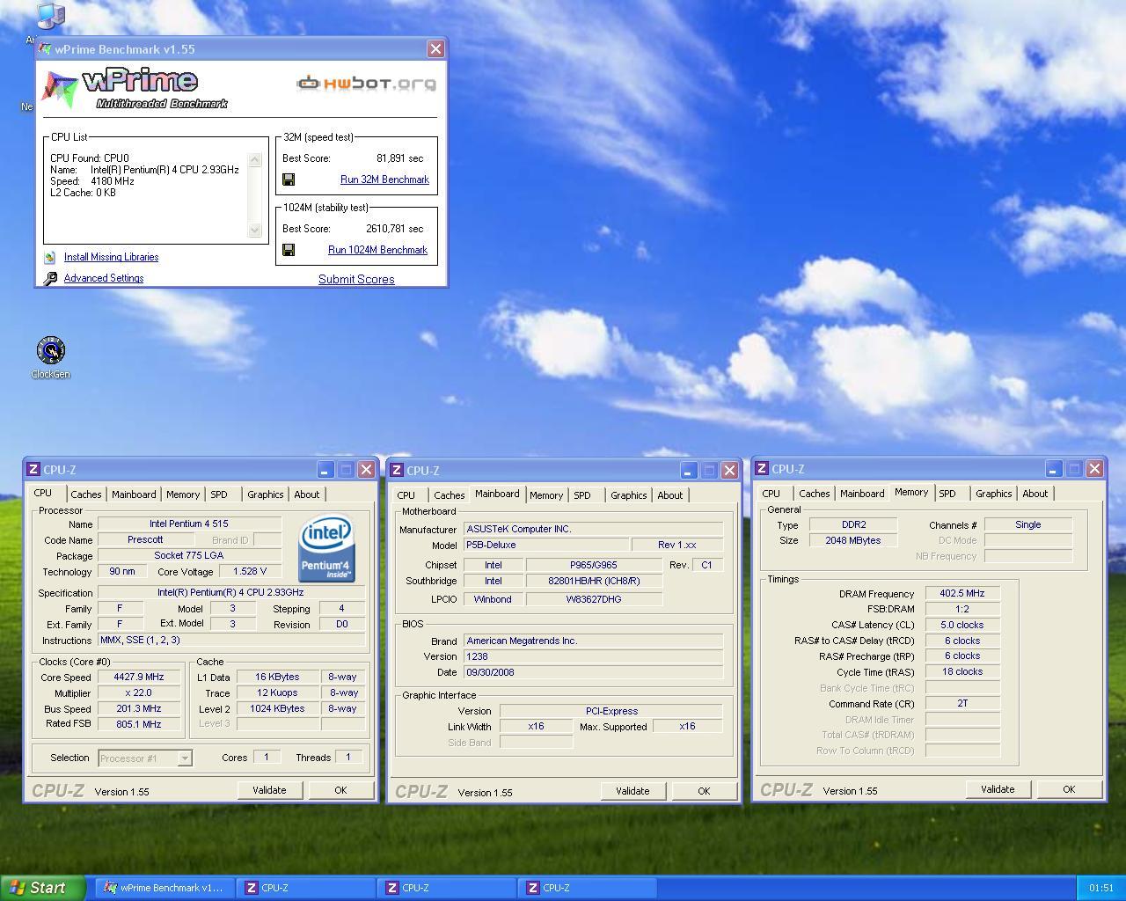Screen dimensions: 1126x901
Task: Click the BIOS Date value 09/30/2008
Action: click(593, 672)
